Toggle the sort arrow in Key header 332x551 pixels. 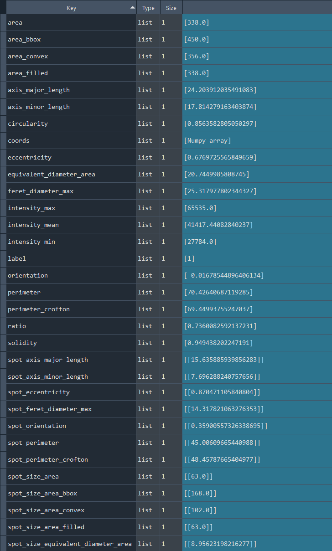(132, 8)
